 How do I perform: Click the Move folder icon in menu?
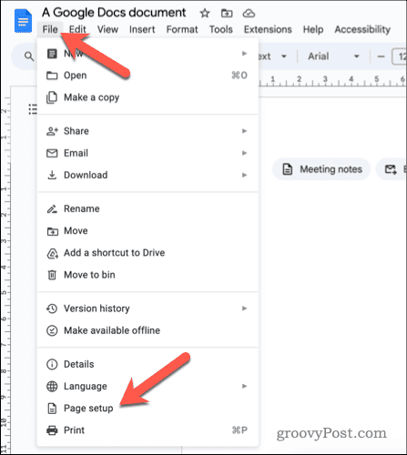[52, 231]
